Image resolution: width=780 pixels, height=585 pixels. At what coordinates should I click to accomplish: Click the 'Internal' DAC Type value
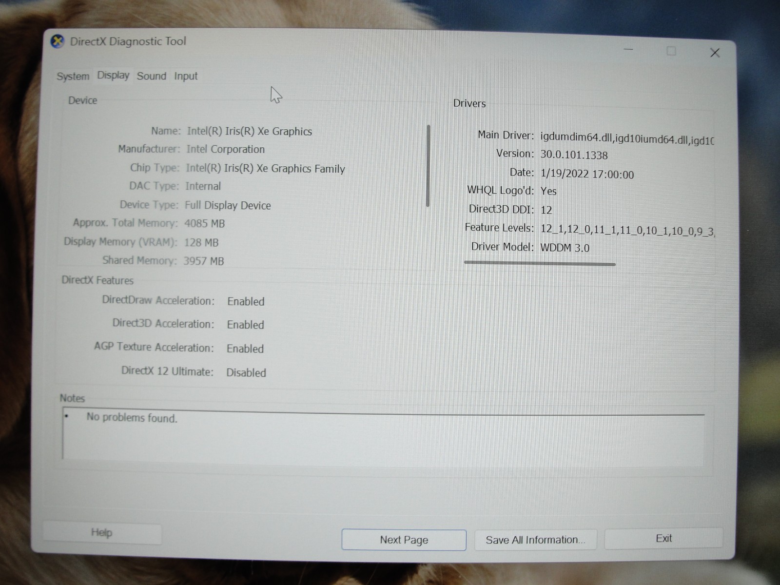click(x=203, y=186)
